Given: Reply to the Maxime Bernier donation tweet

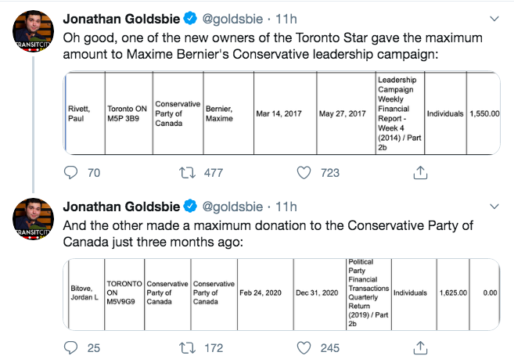Looking at the screenshot, I should (x=70, y=173).
